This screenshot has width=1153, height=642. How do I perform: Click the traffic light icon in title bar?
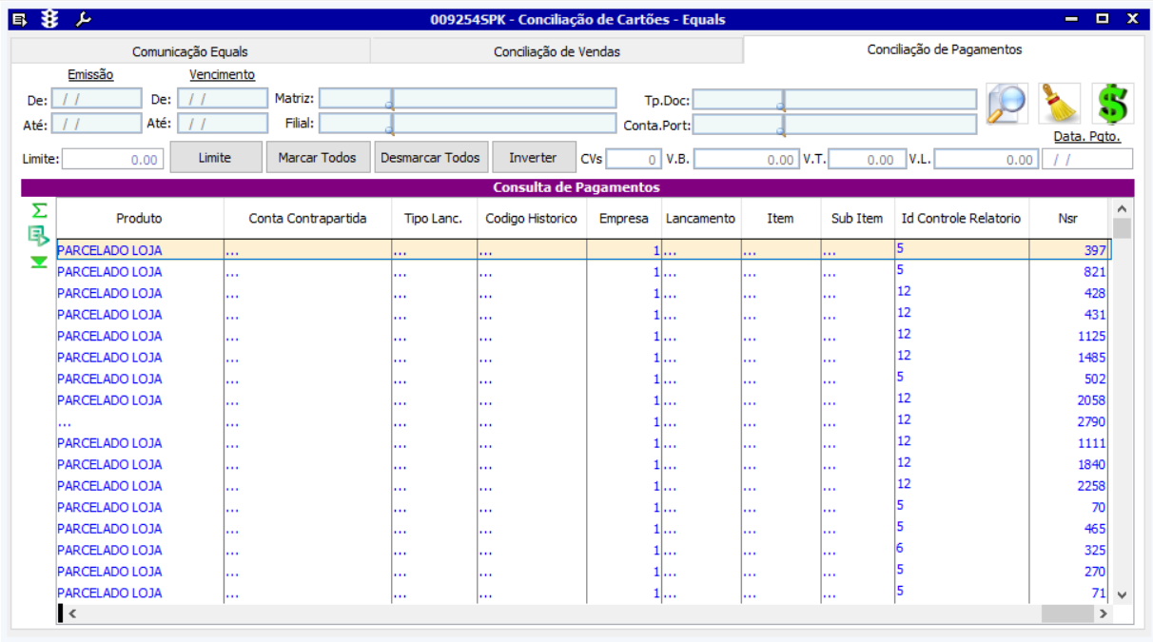click(50, 19)
